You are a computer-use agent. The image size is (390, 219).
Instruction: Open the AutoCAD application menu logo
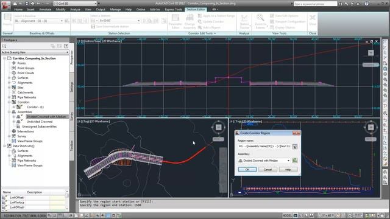pyautogui.click(x=5, y=5)
